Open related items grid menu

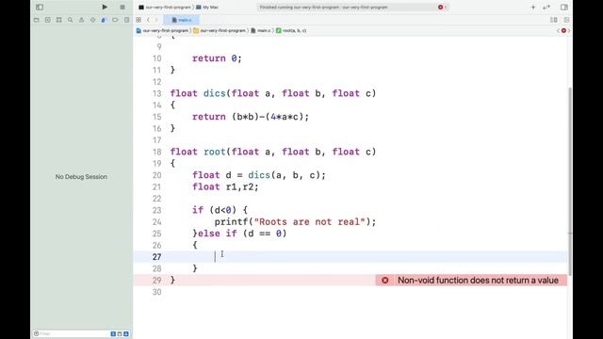coord(139,20)
